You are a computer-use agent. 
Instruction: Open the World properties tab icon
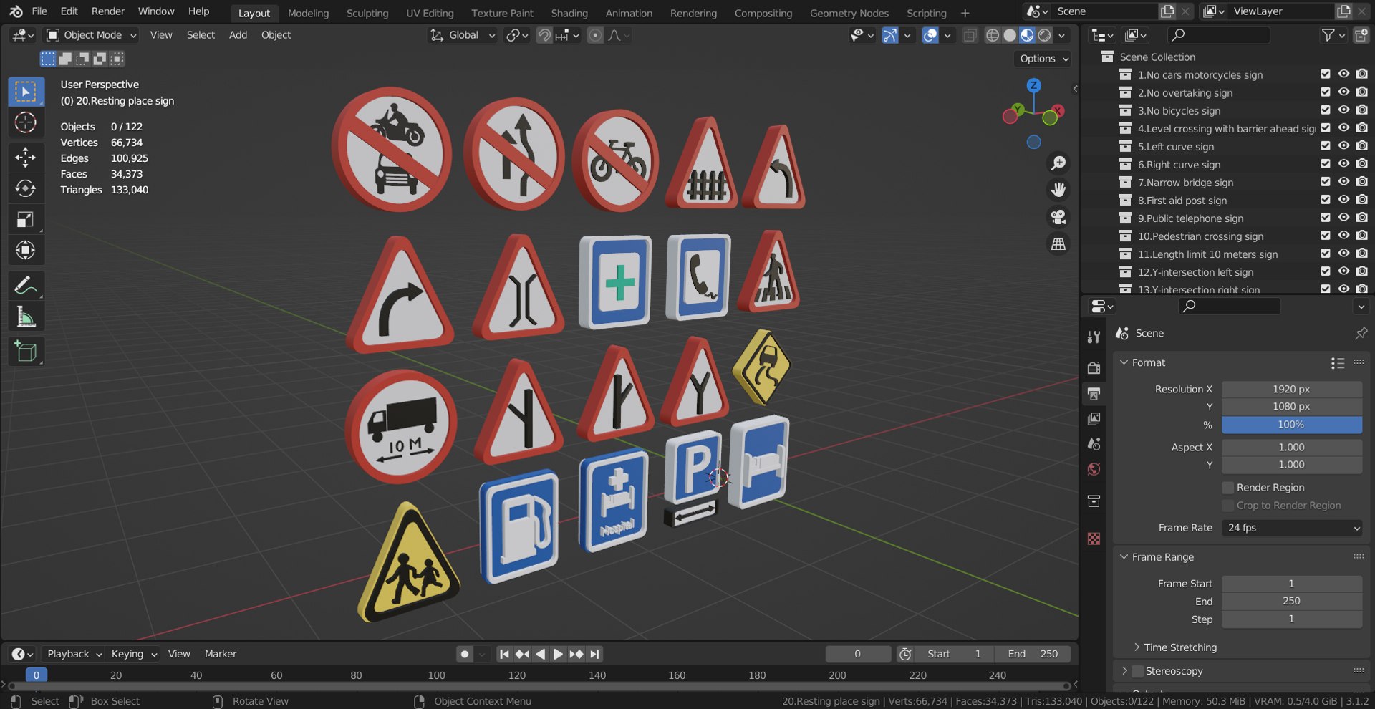point(1094,469)
